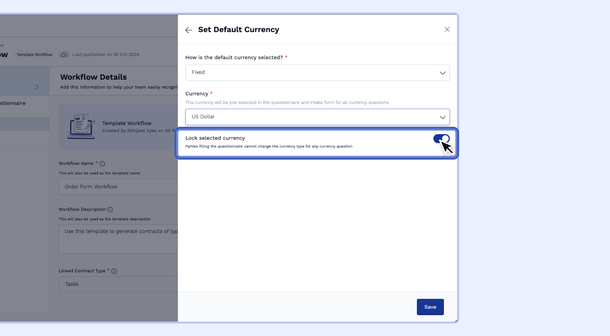The image size is (610, 336).
Task: Open the Linked Contract Type field showing Tasks
Action: pyautogui.click(x=118, y=284)
